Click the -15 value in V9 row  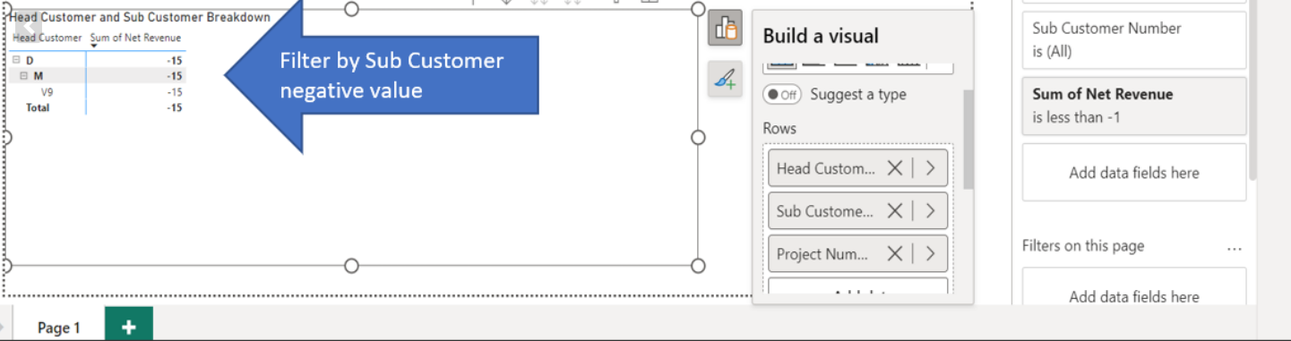point(175,92)
